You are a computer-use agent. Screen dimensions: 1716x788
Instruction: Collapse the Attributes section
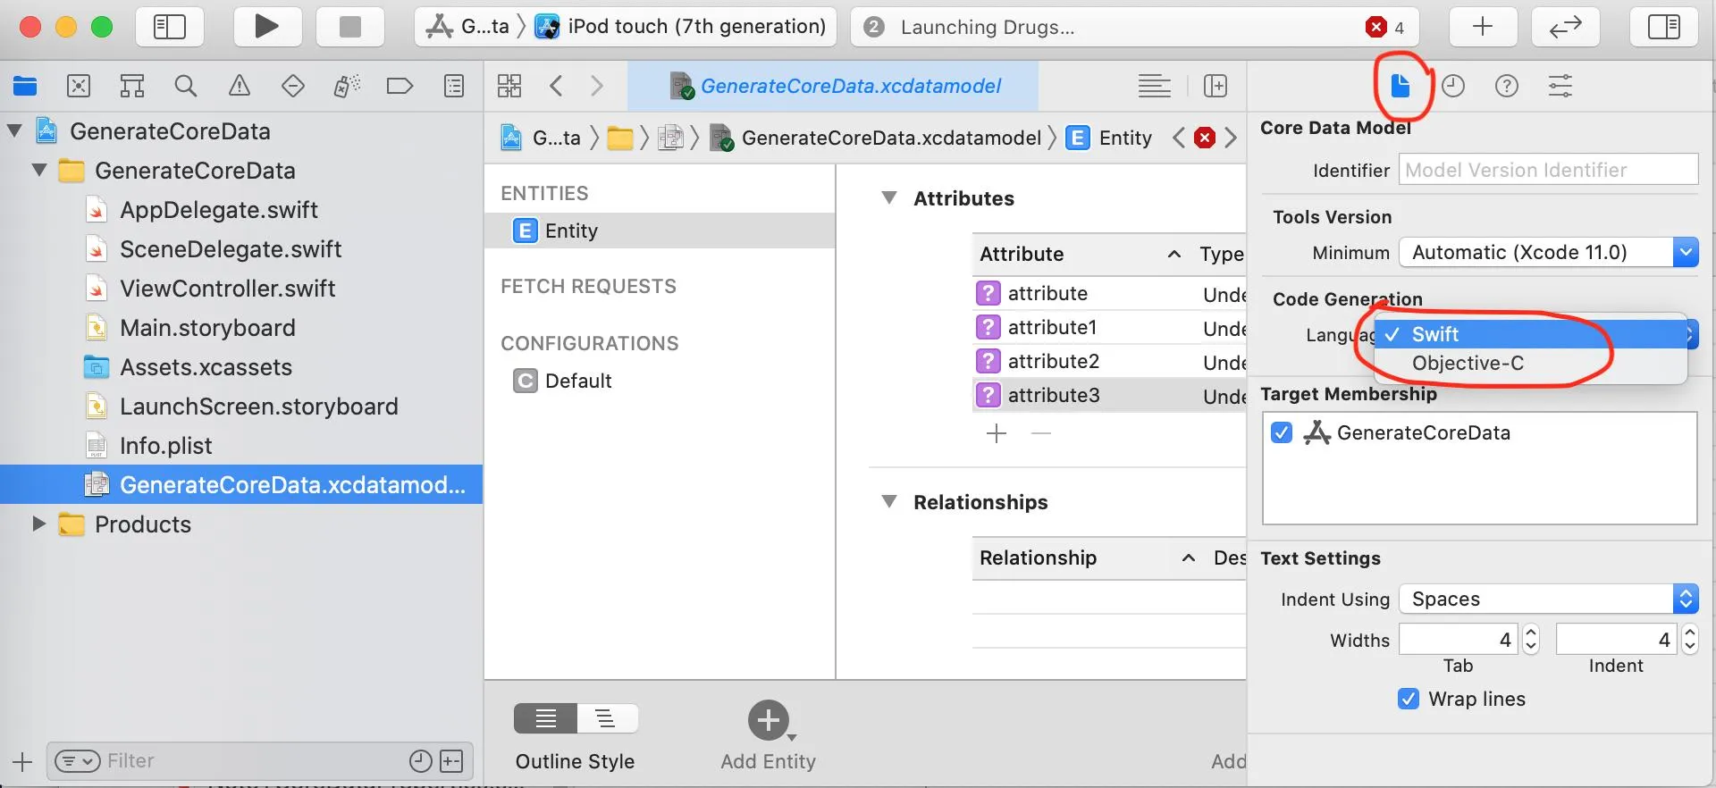coord(889,197)
